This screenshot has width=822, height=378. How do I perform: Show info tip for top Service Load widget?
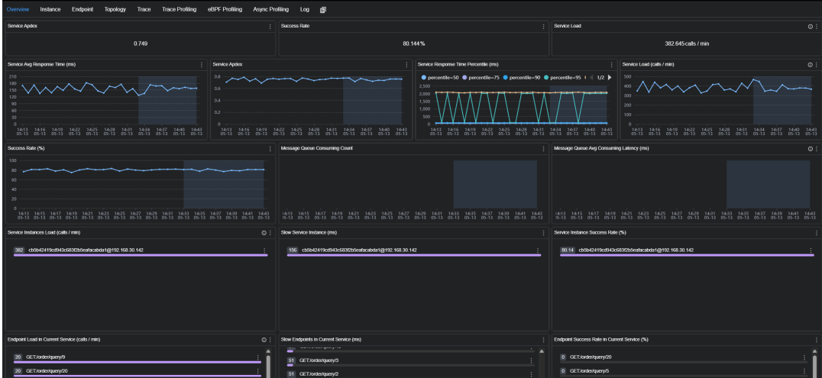click(x=811, y=26)
